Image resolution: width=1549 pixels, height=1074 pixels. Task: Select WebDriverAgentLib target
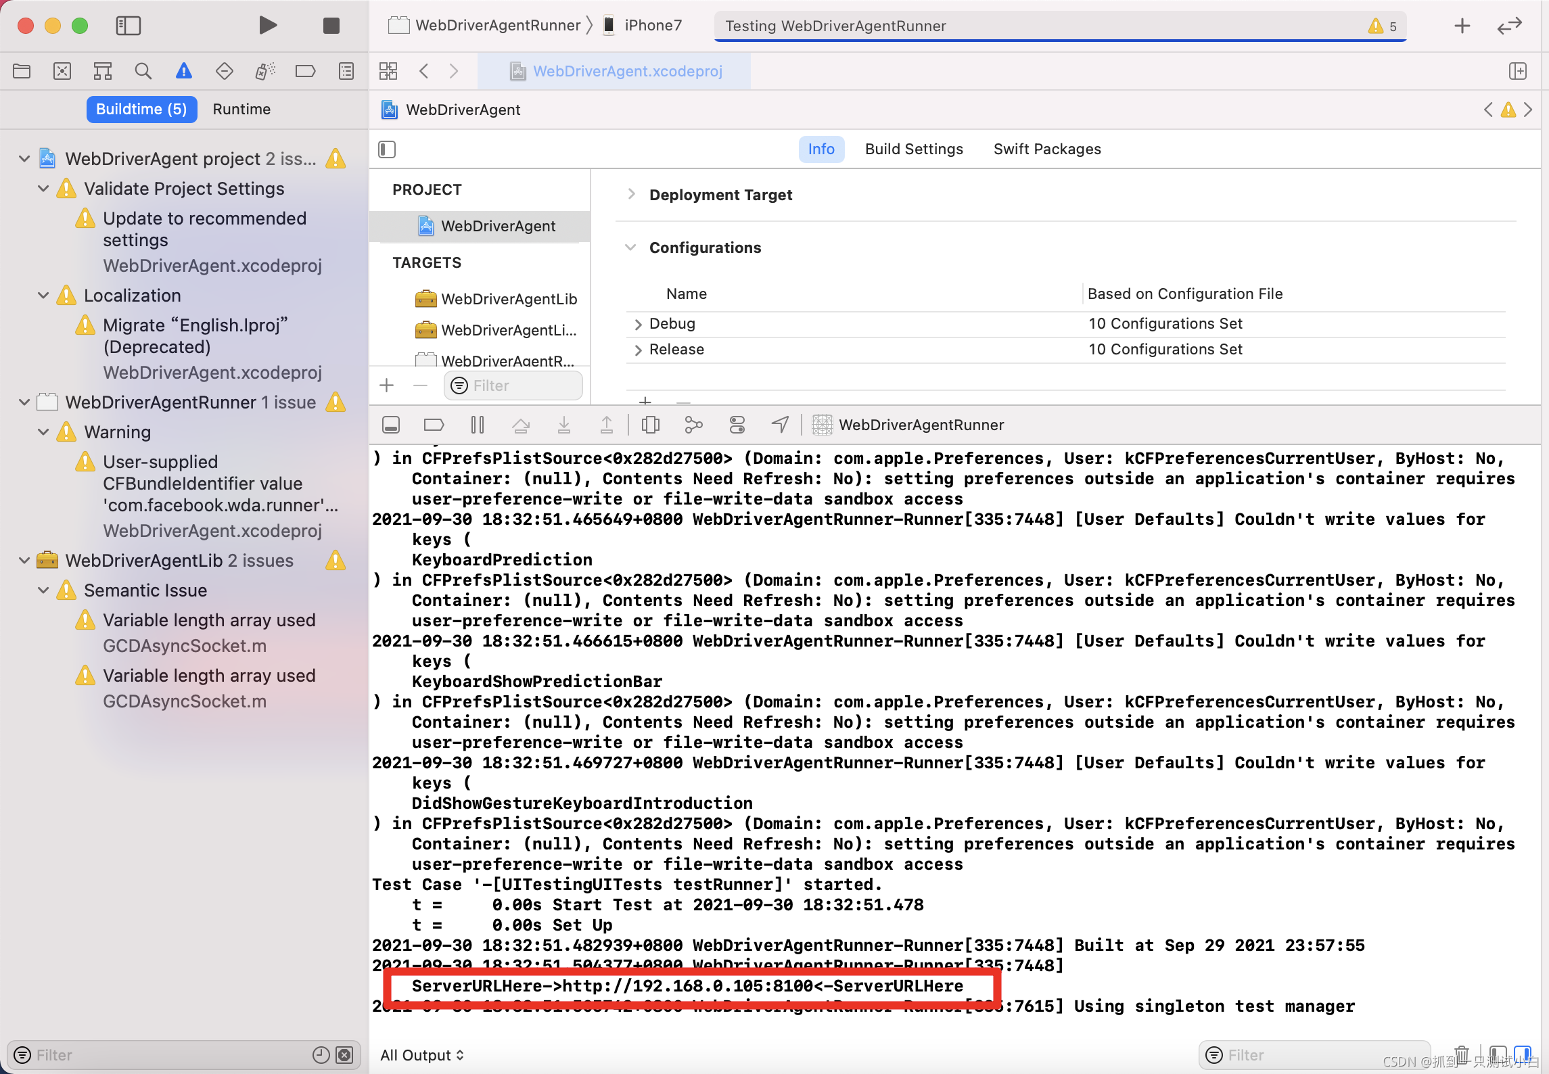click(508, 299)
